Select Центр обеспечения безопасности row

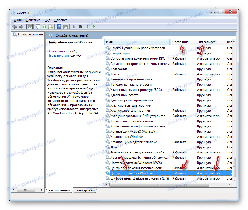pyautogui.click(x=168, y=168)
